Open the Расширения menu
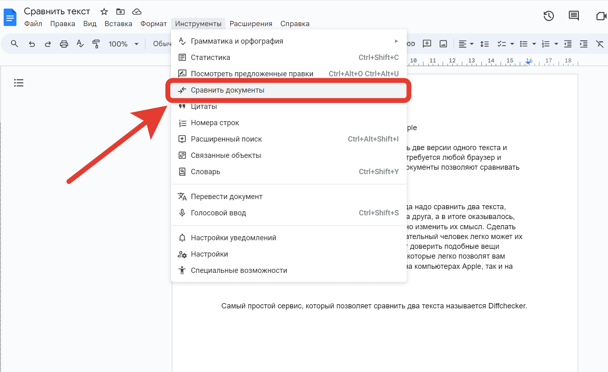The width and height of the screenshot is (608, 372). point(251,24)
